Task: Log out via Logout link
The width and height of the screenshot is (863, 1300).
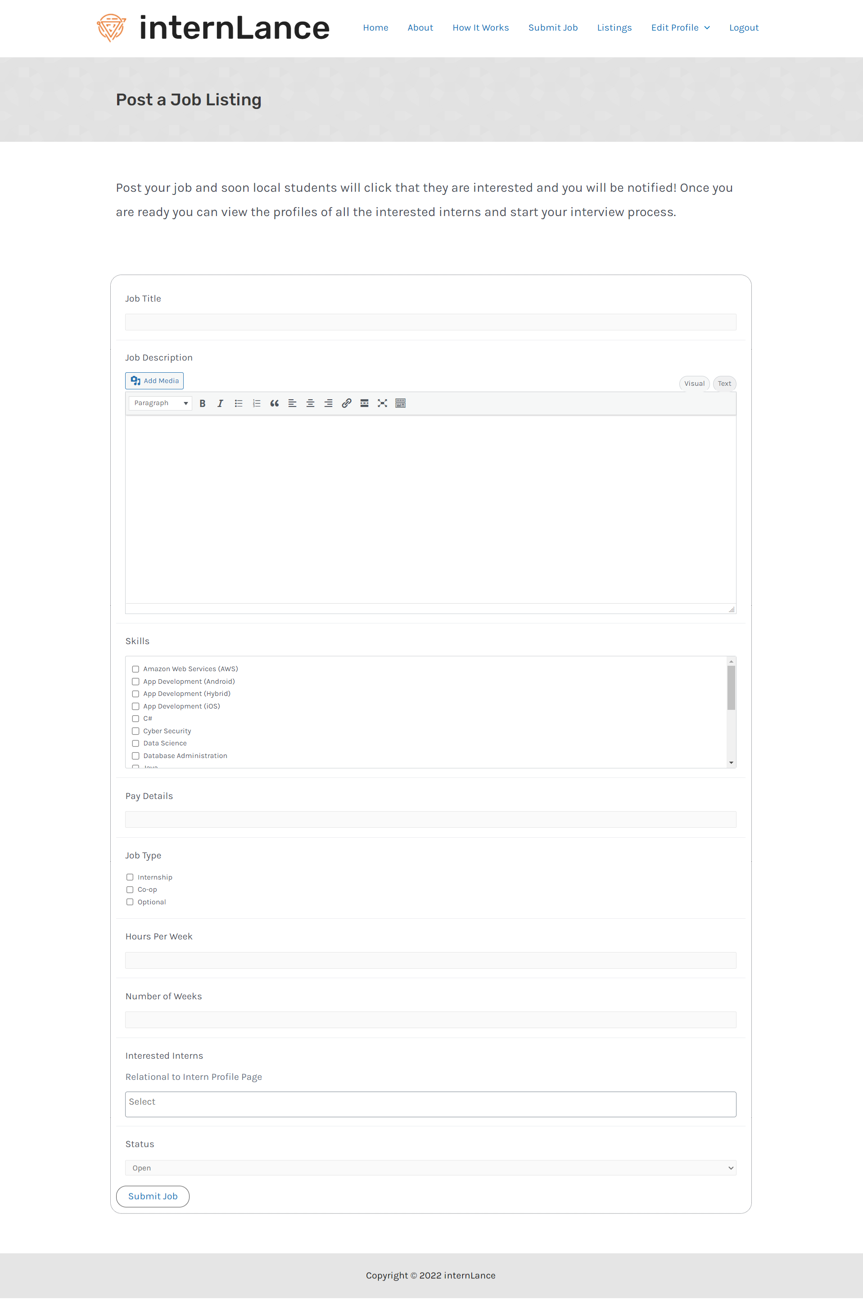Action: 744,28
